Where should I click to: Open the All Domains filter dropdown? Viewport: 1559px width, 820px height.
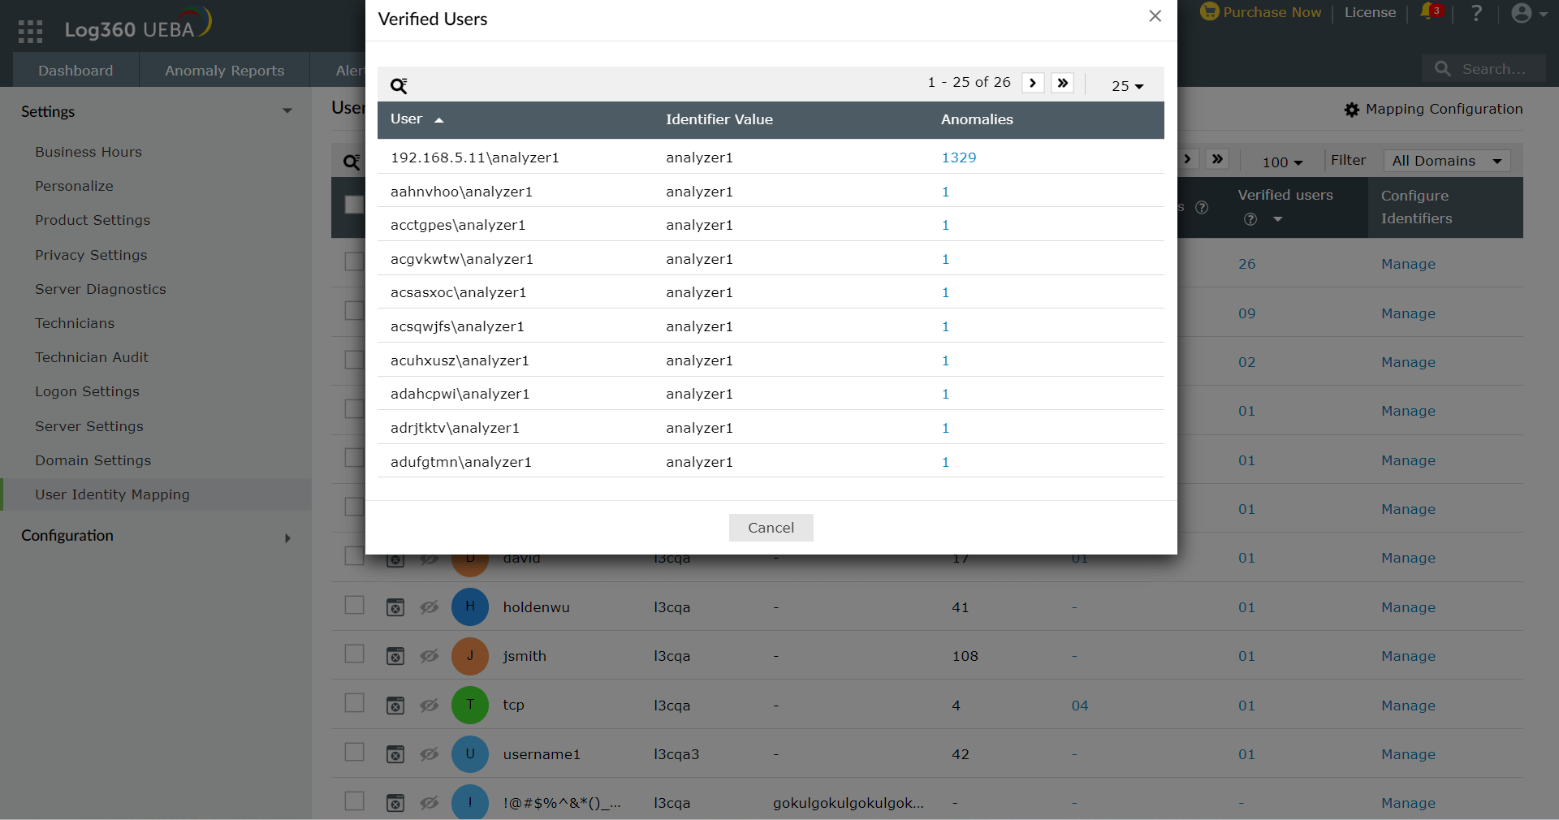1447,161
